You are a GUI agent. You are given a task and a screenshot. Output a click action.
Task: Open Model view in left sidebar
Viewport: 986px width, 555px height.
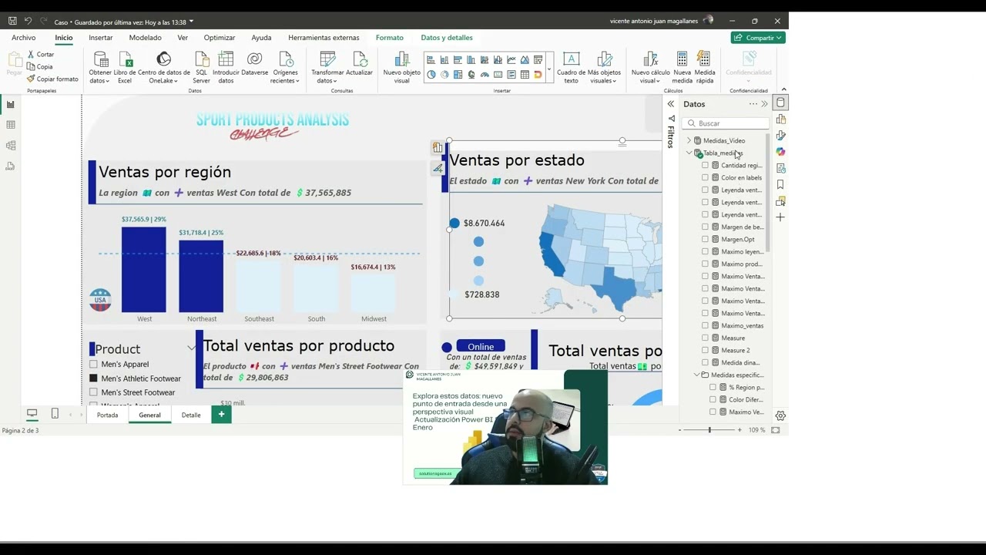click(10, 145)
